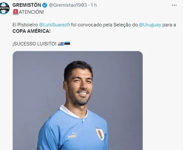Click the blue-black-white striped flag emoji
This screenshot has height=150, width=185.
(67, 44)
